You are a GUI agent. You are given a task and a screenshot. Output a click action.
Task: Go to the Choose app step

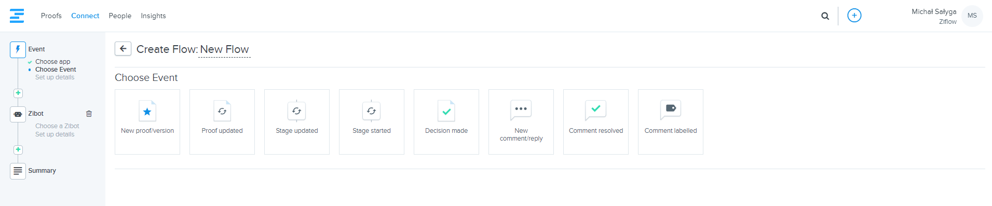[x=52, y=61]
